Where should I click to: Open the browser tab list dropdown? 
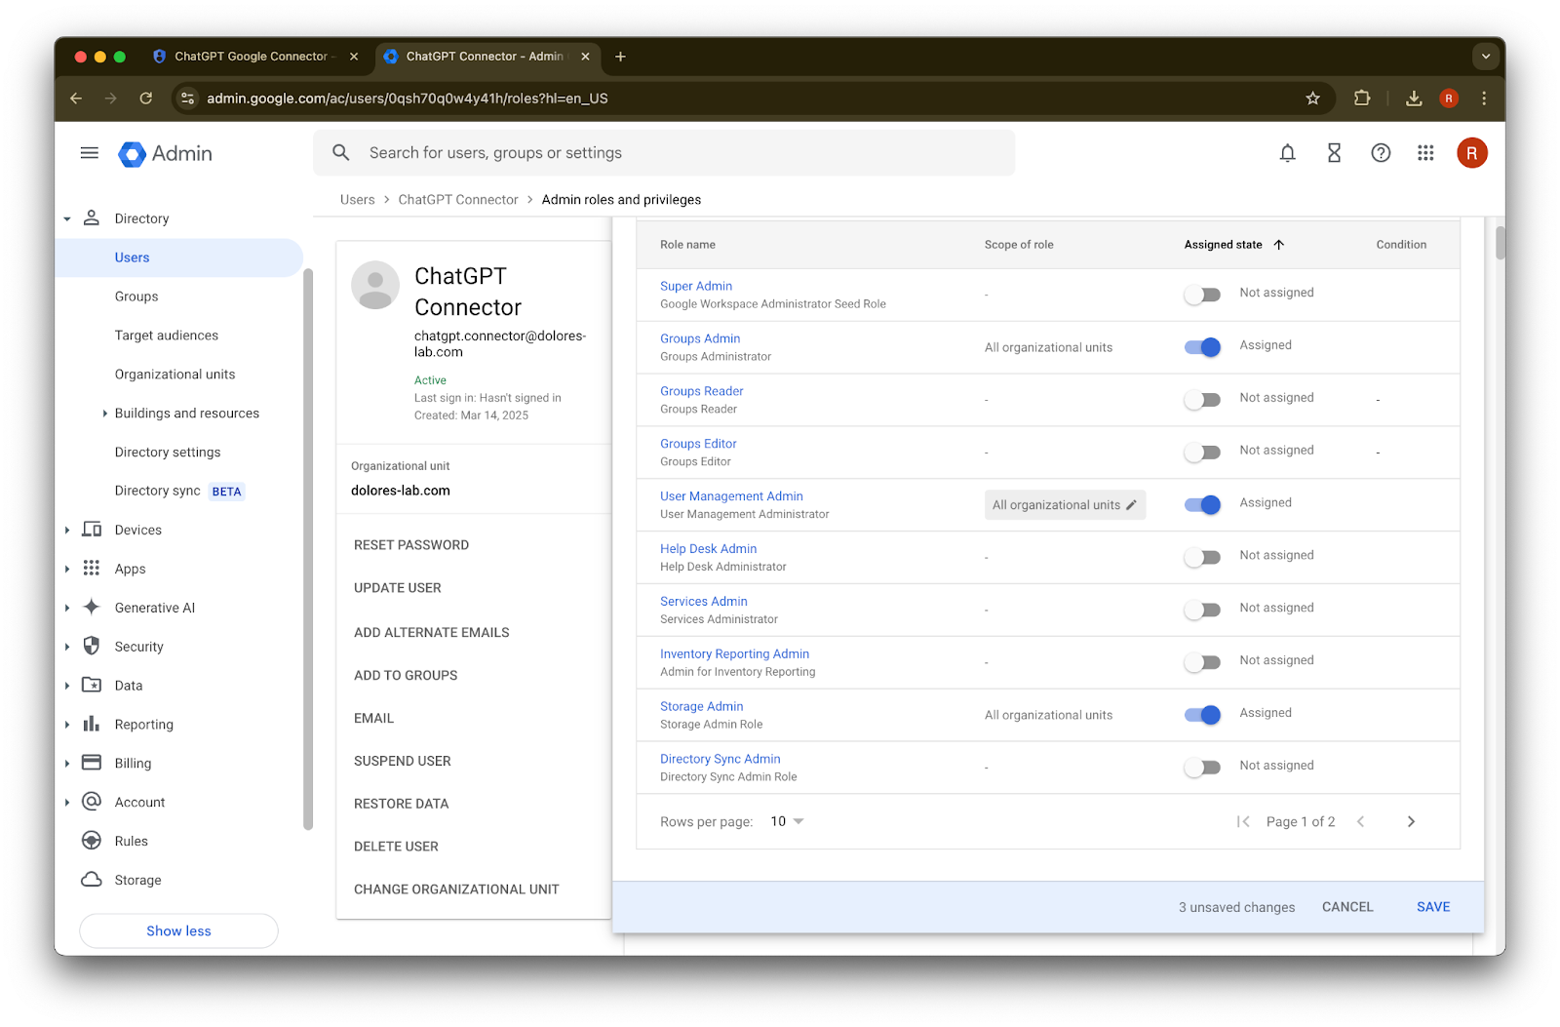(1486, 57)
